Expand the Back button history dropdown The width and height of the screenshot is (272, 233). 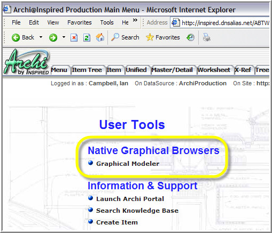41,37
